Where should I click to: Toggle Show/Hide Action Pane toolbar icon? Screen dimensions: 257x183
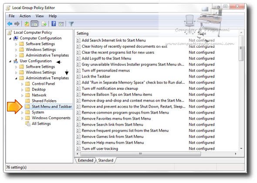click(61, 24)
